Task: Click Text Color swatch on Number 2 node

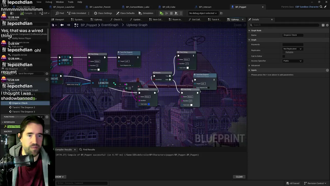Action: coord(98,69)
